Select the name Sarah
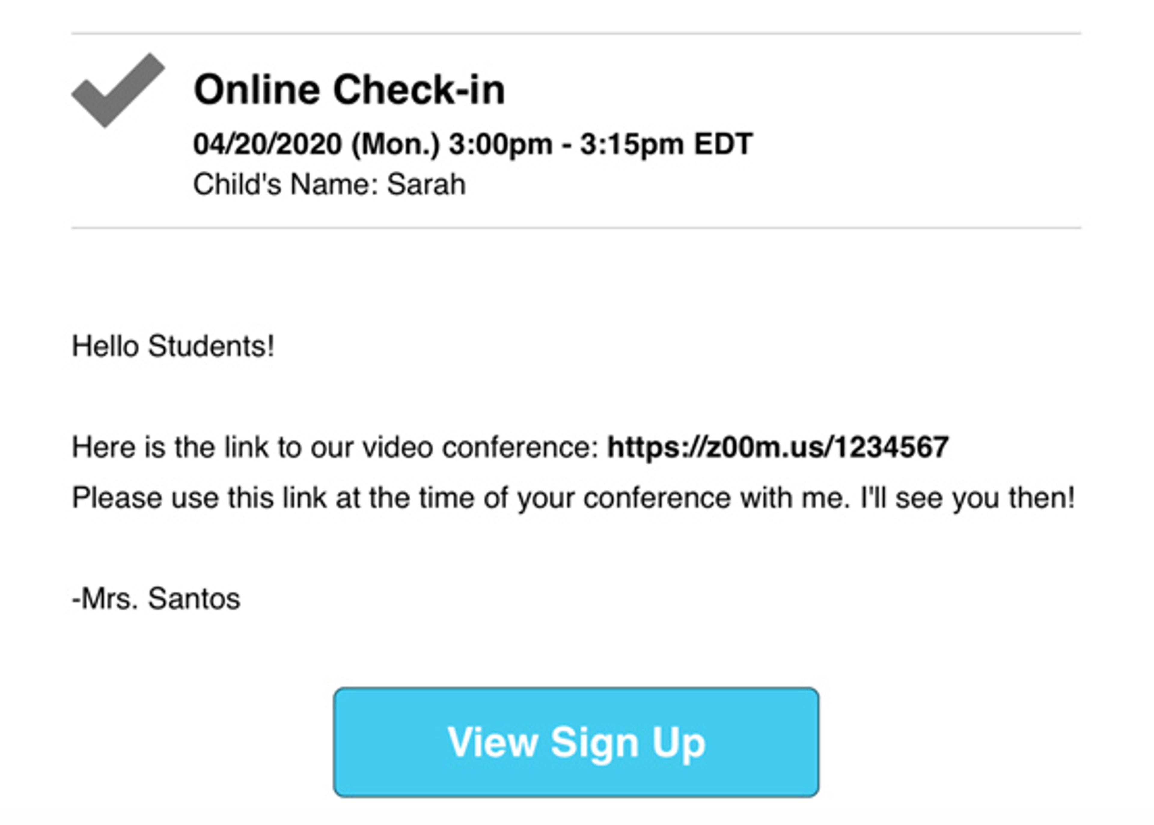The width and height of the screenshot is (1154, 825). click(426, 184)
